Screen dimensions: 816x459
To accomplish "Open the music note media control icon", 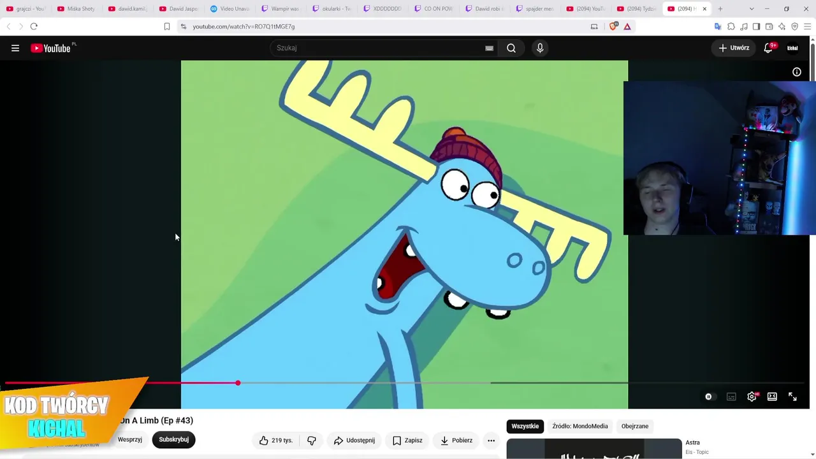I will [x=744, y=26].
